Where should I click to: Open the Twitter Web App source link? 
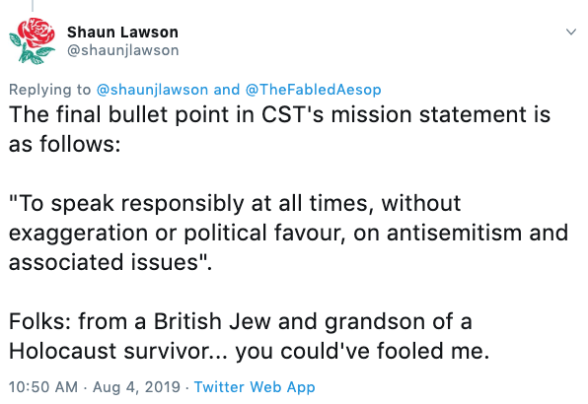[255, 387]
